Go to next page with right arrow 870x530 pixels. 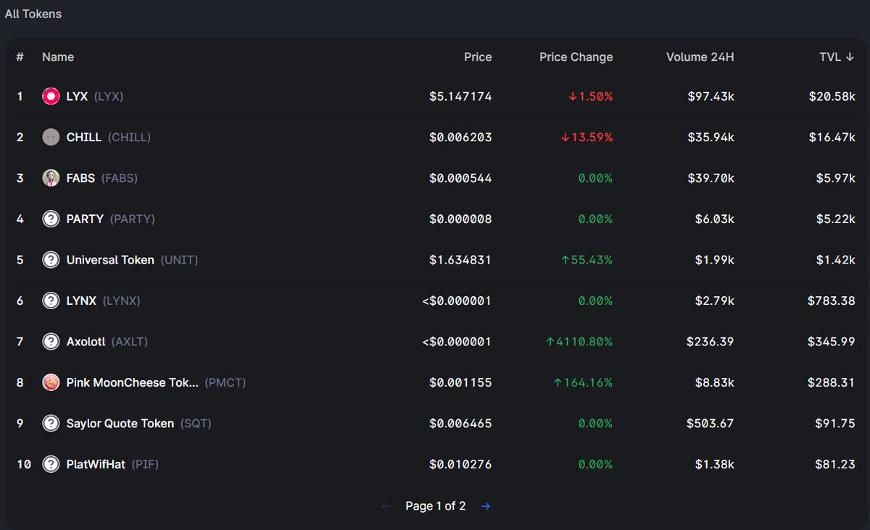(x=486, y=506)
